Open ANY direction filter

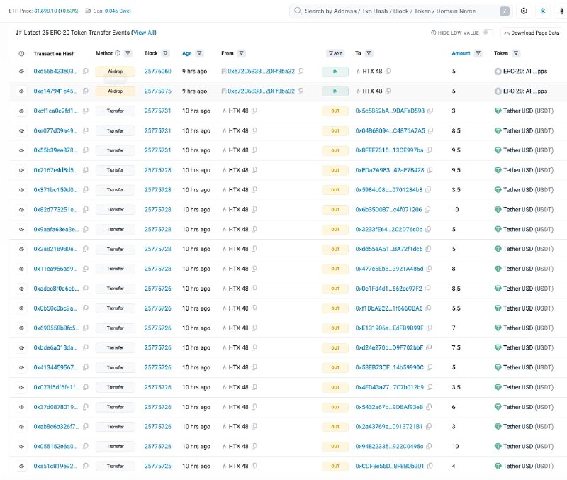point(335,53)
